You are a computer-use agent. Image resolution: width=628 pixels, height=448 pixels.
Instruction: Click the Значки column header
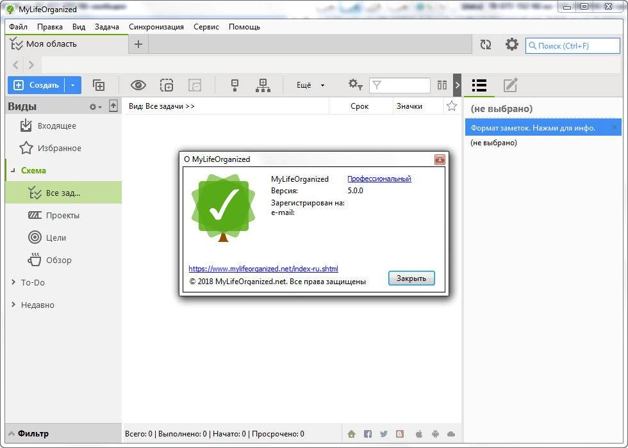point(409,106)
